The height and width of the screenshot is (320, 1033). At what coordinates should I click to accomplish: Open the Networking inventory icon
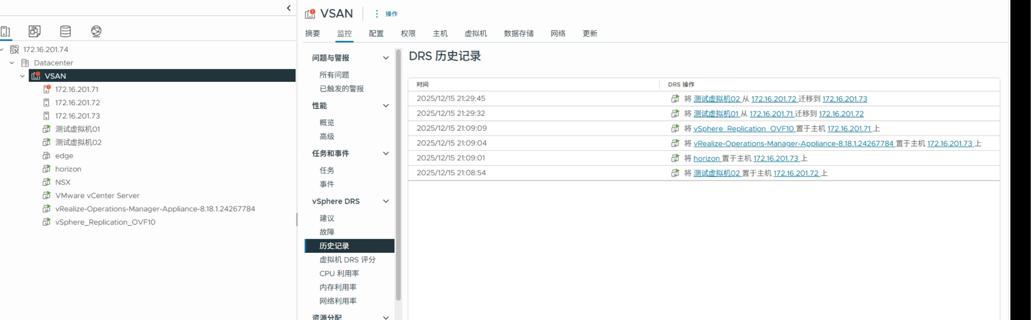click(x=96, y=31)
